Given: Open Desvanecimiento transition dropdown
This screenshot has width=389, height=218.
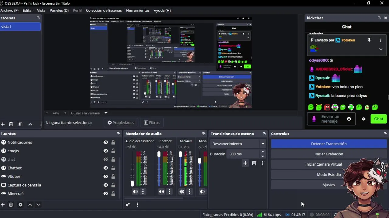Looking at the screenshot, I should pyautogui.click(x=238, y=144).
